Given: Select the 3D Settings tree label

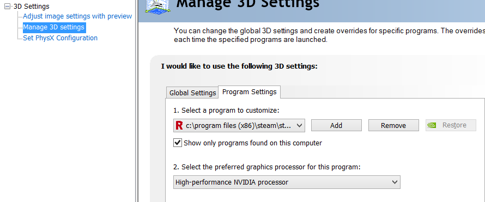Looking at the screenshot, I should 31,6.
